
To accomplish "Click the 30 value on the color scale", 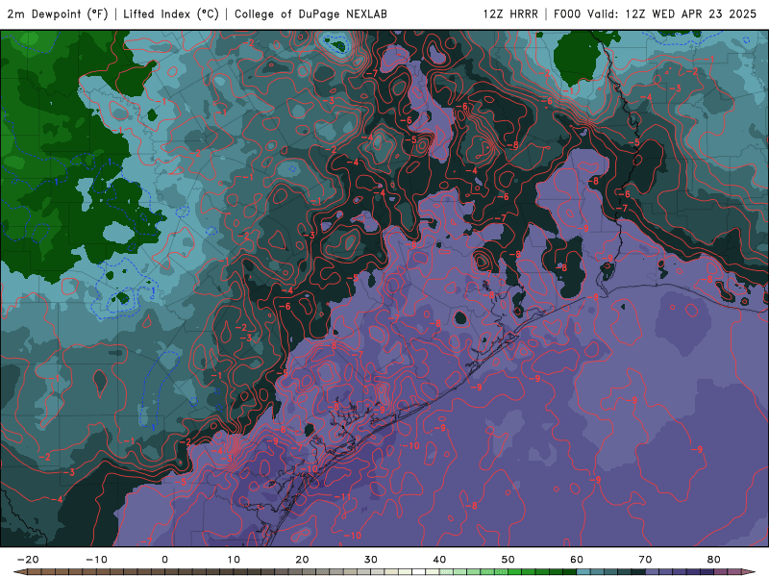I will coord(371,560).
